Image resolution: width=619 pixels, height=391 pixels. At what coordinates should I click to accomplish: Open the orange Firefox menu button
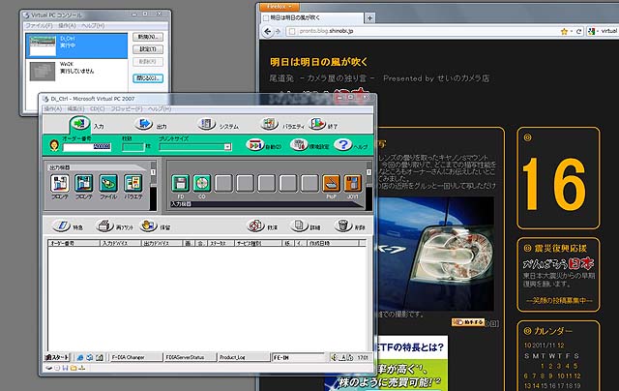coord(280,7)
